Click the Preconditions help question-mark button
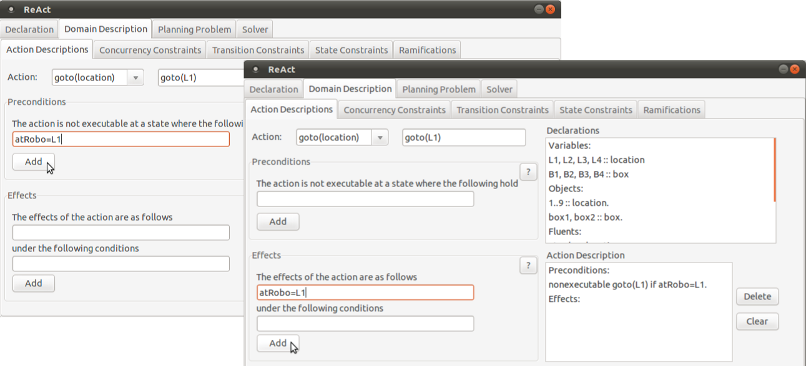Screen dimensions: 806x366 click(528, 172)
